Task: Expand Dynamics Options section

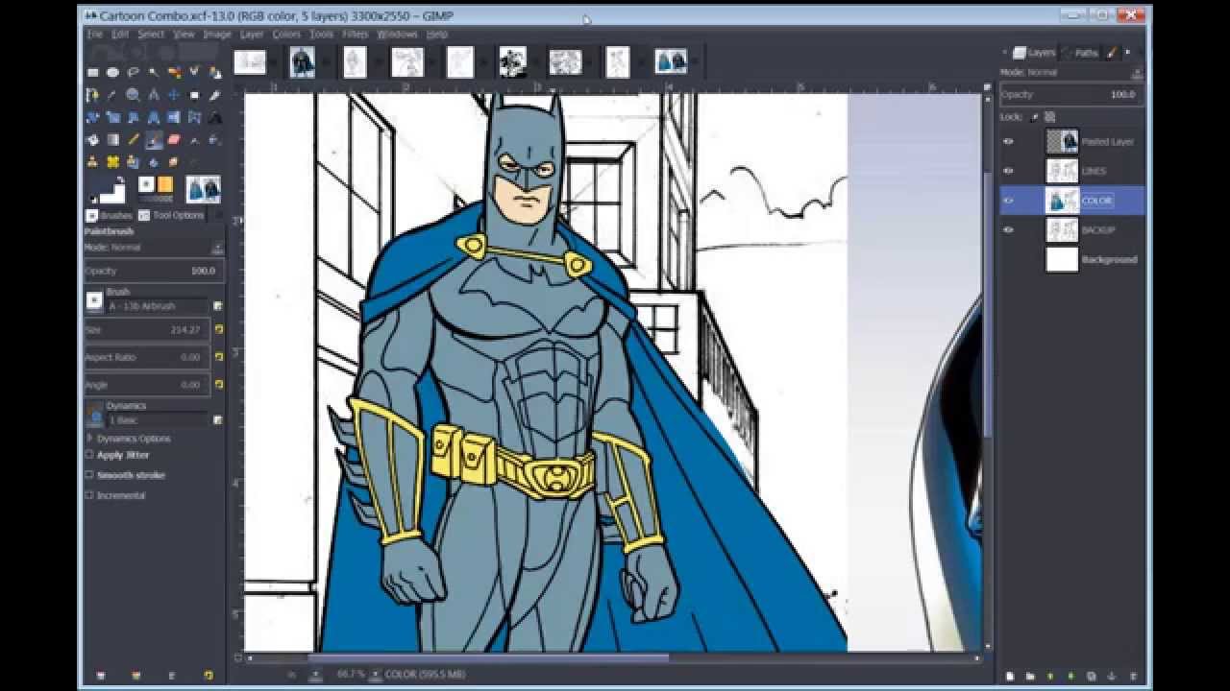Action: 89,438
